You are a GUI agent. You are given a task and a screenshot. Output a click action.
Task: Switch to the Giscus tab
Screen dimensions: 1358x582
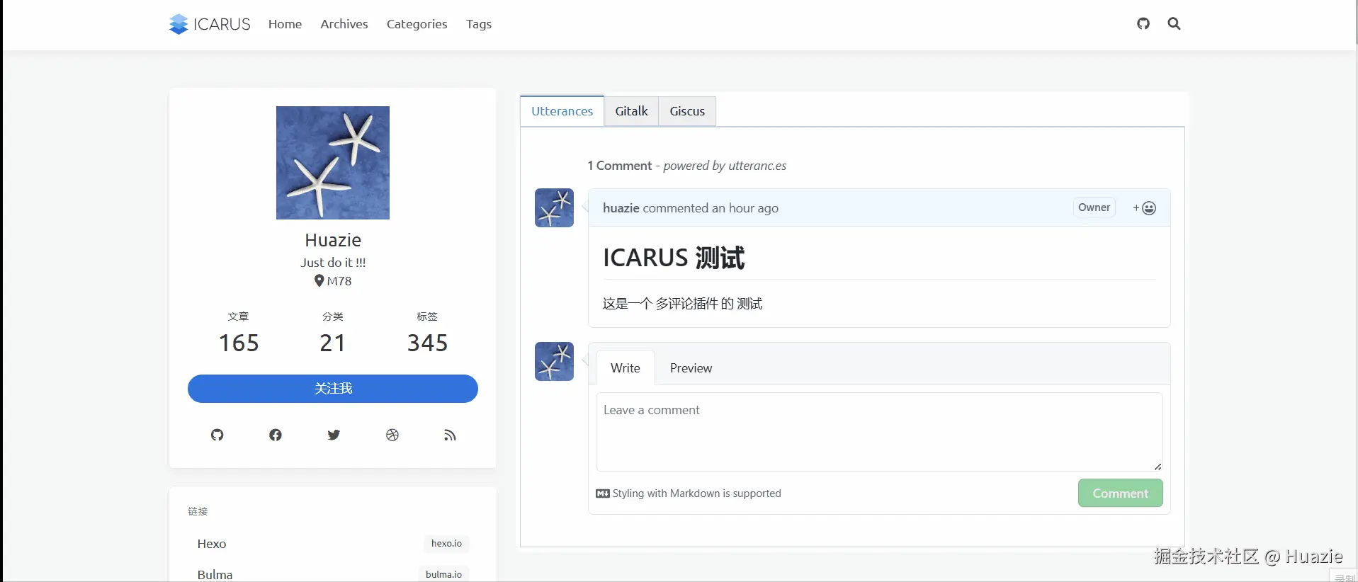point(687,111)
